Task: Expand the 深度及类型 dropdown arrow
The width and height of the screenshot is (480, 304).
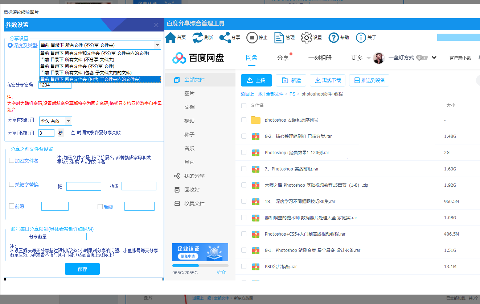Action: pyautogui.click(x=157, y=45)
